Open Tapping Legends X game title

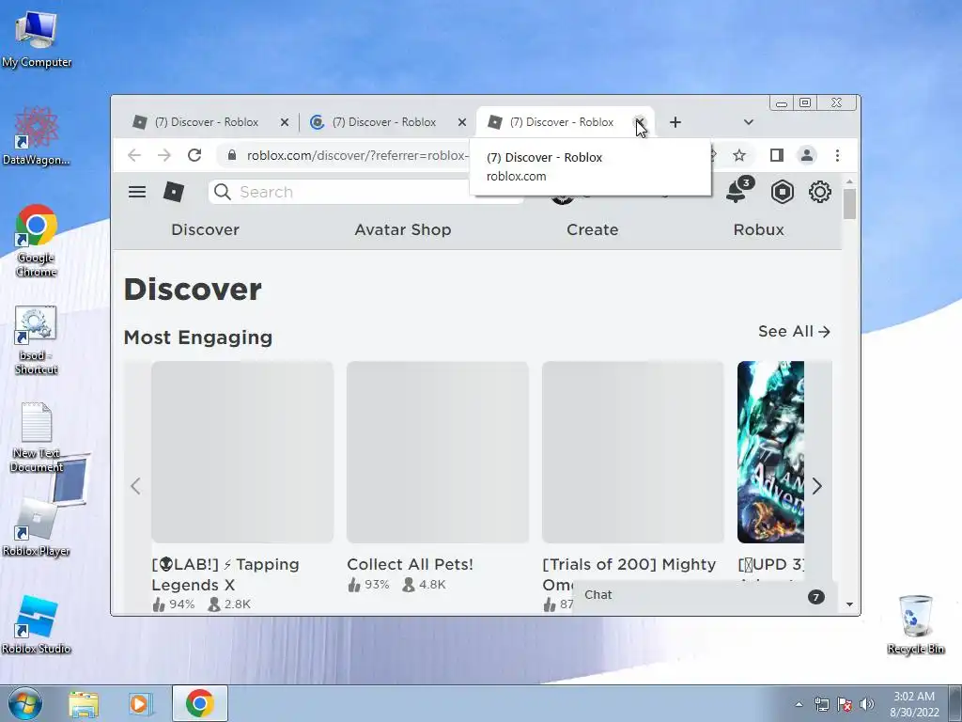tap(225, 574)
